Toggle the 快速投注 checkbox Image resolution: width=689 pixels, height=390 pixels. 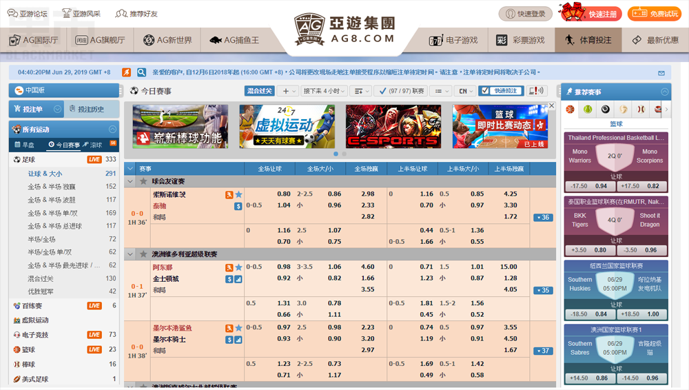click(x=485, y=91)
